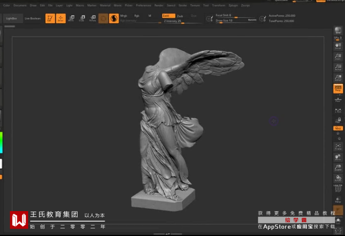The height and width of the screenshot is (236, 345).
Task: Open the Document menu
Action: point(20,5)
